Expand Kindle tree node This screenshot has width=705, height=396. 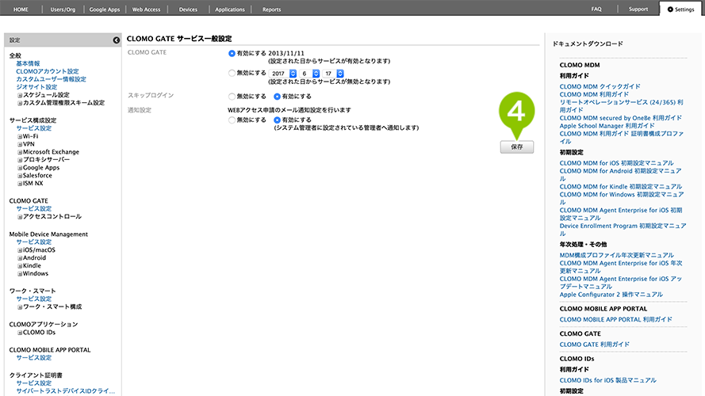(20, 266)
